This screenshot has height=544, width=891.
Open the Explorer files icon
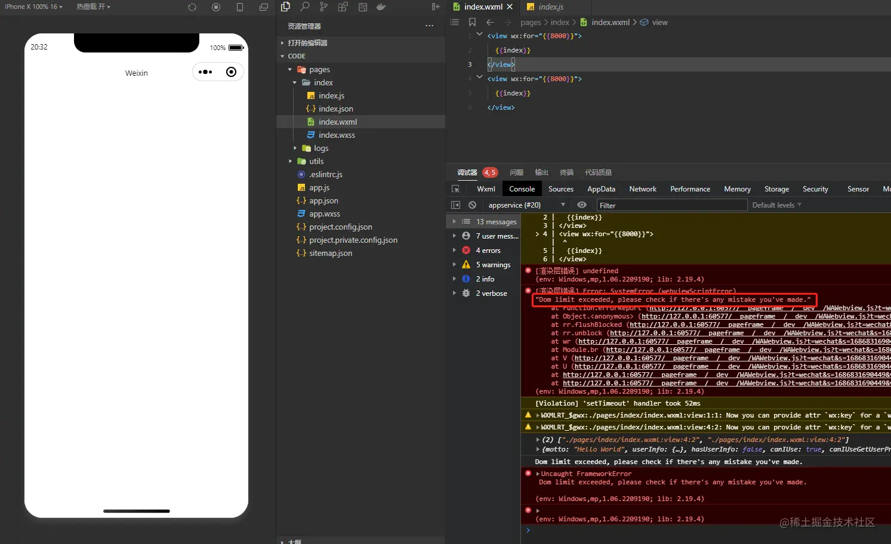pyautogui.click(x=285, y=7)
